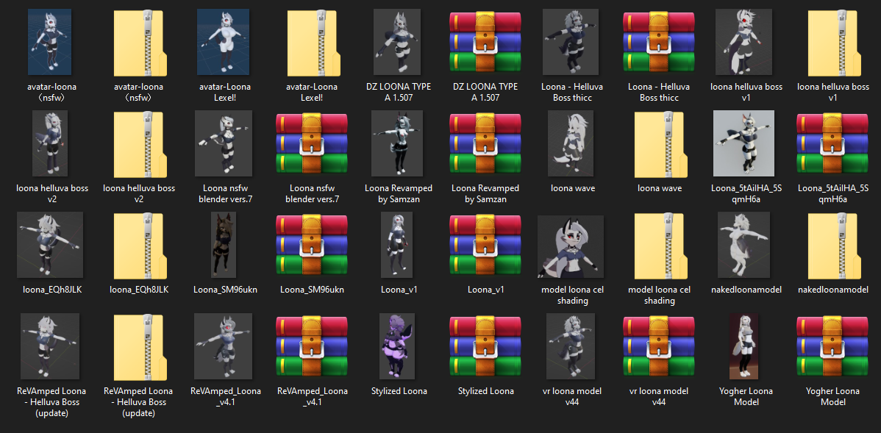Select the Loona_v1 WinRAR archive icon
Image resolution: width=881 pixels, height=433 pixels.
point(485,246)
